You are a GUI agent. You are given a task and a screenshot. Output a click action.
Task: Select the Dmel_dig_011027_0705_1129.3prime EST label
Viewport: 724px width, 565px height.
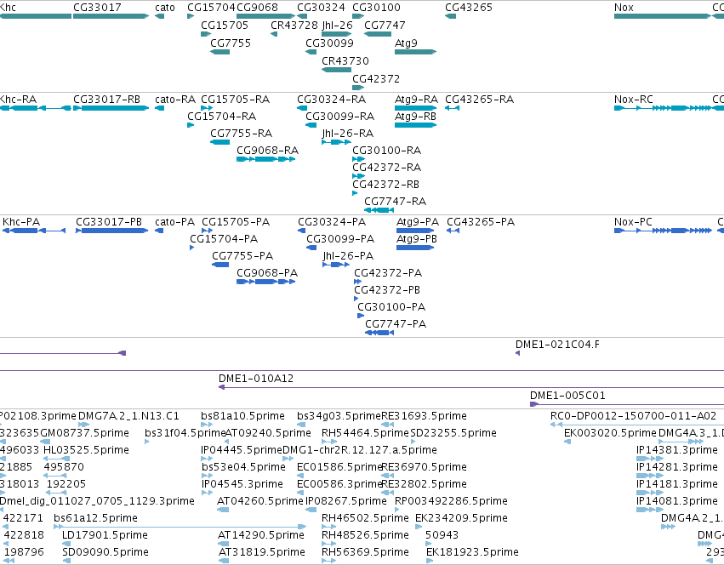[97, 501]
